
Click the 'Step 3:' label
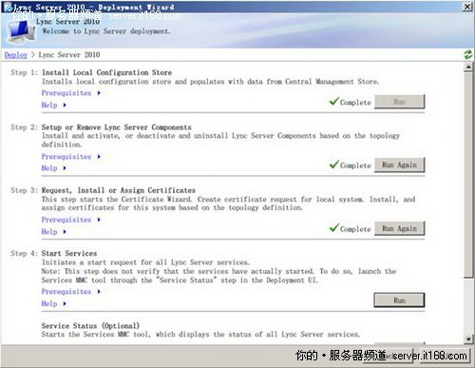click(24, 190)
